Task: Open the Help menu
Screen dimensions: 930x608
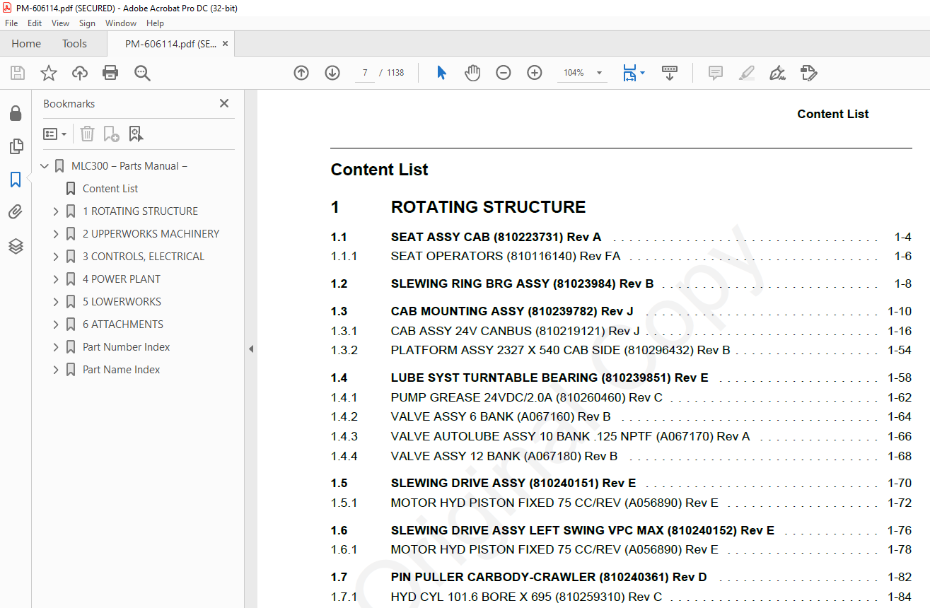Action: [155, 23]
